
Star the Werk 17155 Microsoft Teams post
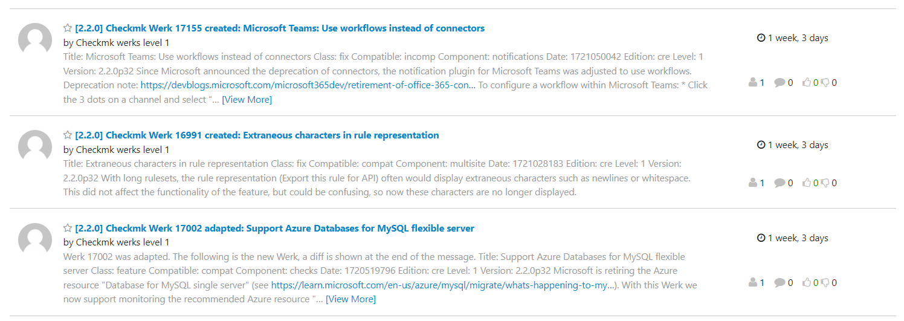(68, 28)
